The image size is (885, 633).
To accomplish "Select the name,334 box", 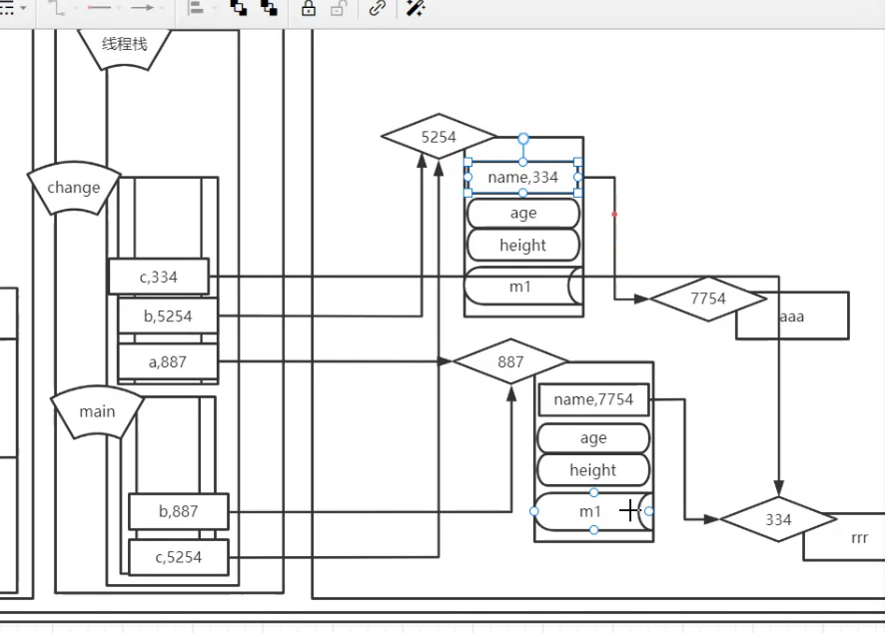I will 523,177.
